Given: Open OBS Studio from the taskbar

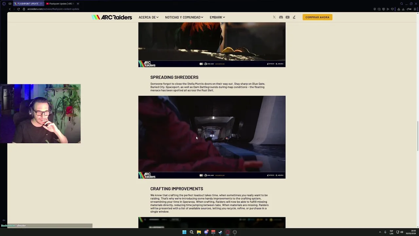Looking at the screenshot, I should [235, 232].
